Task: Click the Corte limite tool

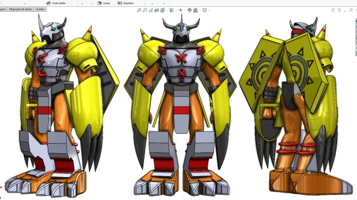Action: click(56, 3)
